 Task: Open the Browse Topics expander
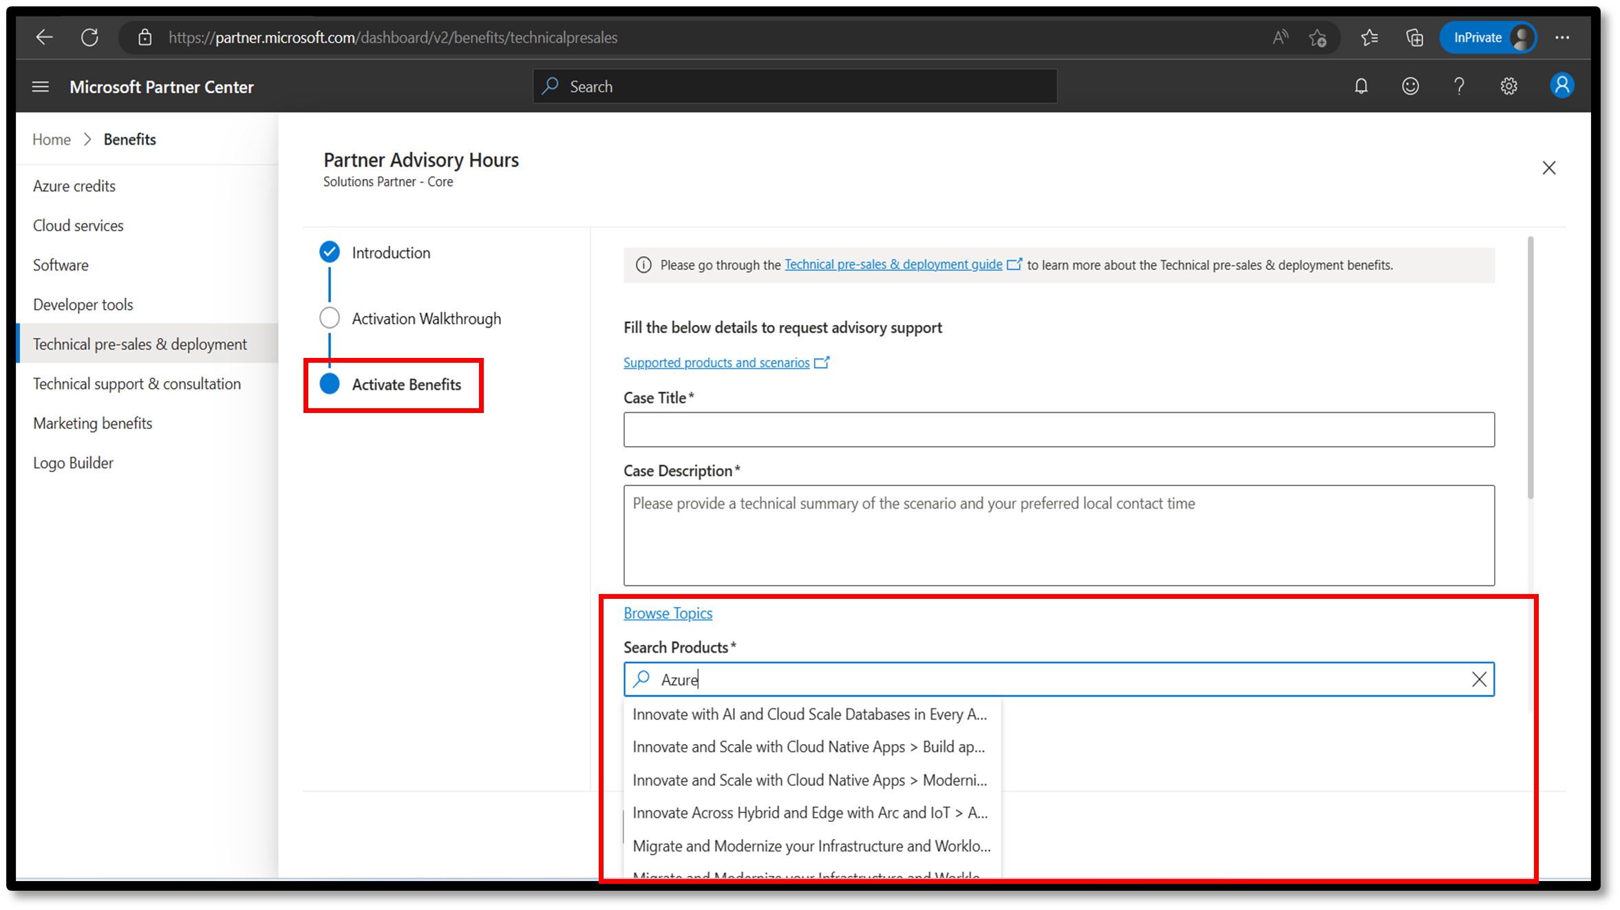click(x=666, y=612)
